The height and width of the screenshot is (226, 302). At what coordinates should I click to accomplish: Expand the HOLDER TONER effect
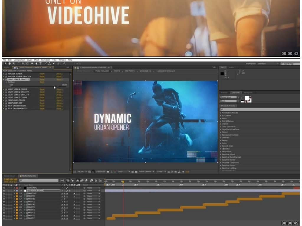(4, 74)
